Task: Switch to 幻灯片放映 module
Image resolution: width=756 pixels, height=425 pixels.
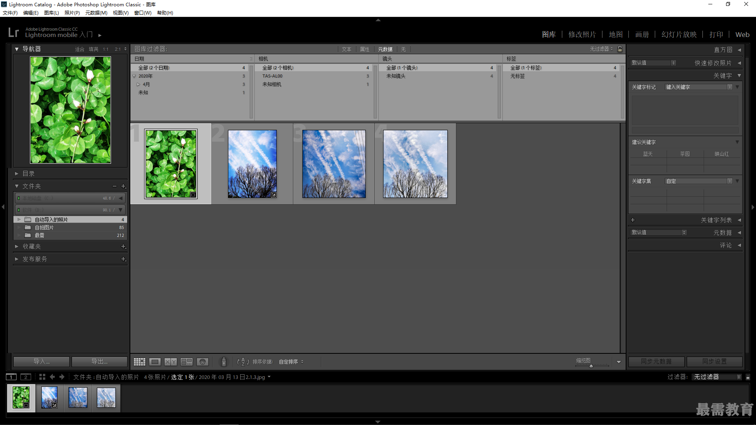Action: click(x=679, y=35)
